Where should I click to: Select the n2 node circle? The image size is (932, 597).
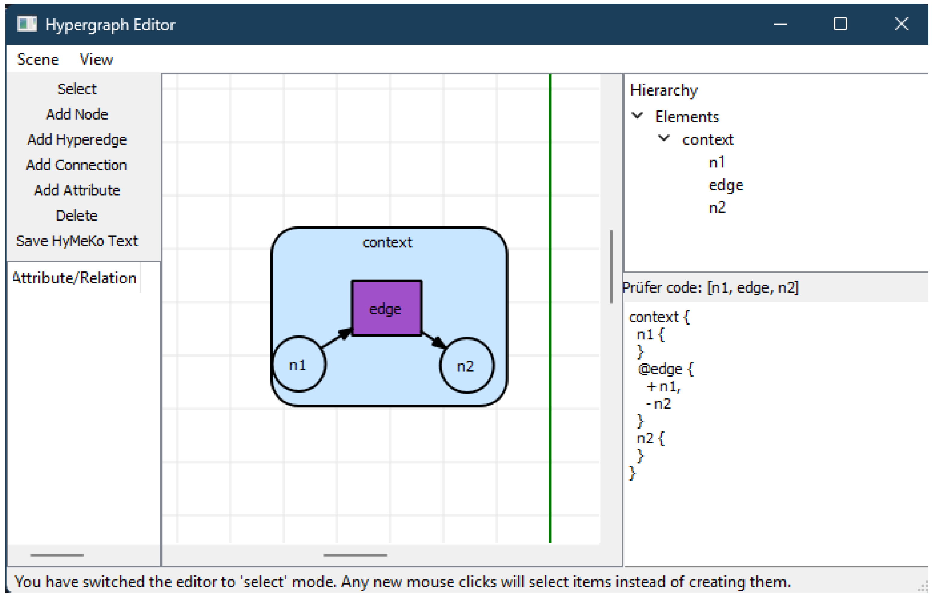[466, 366]
